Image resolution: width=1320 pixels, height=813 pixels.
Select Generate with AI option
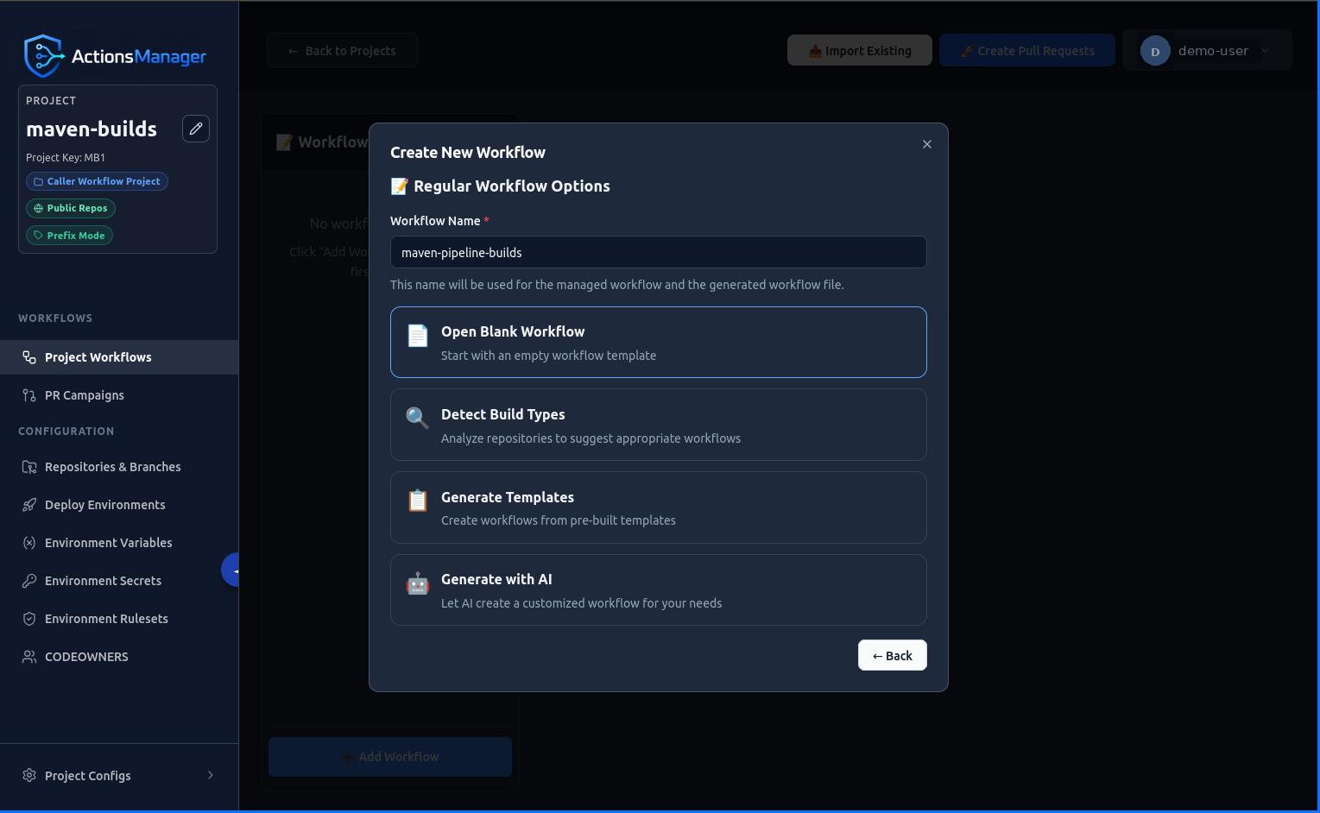pos(659,589)
